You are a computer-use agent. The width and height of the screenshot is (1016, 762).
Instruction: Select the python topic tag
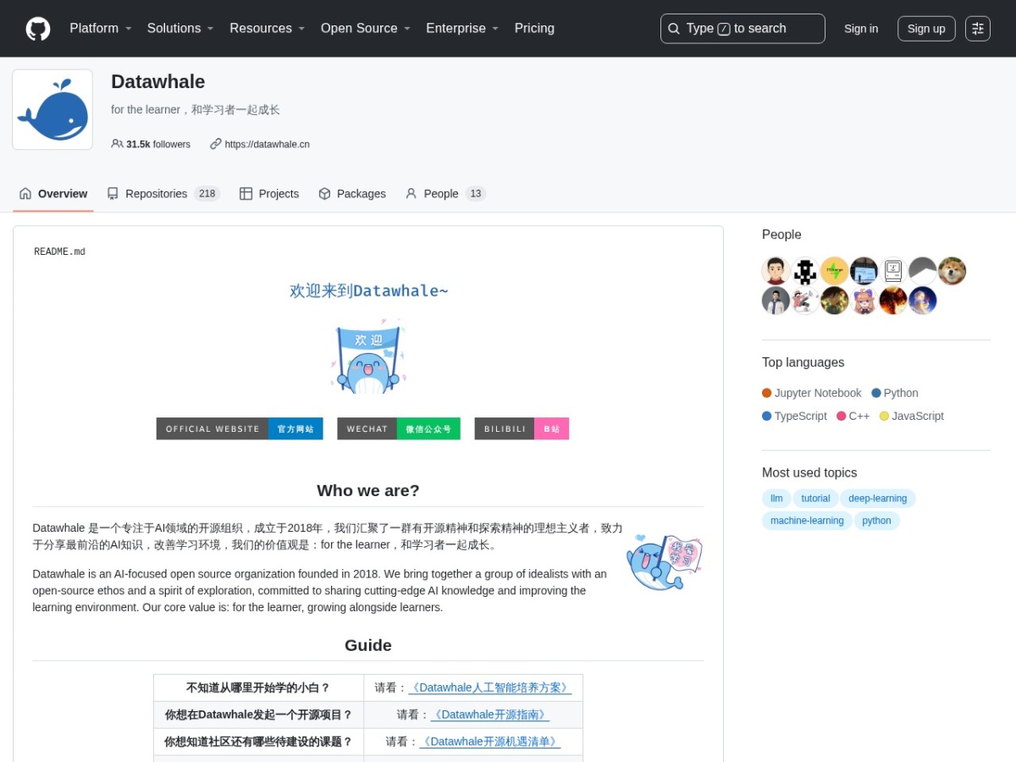pyautogui.click(x=876, y=521)
